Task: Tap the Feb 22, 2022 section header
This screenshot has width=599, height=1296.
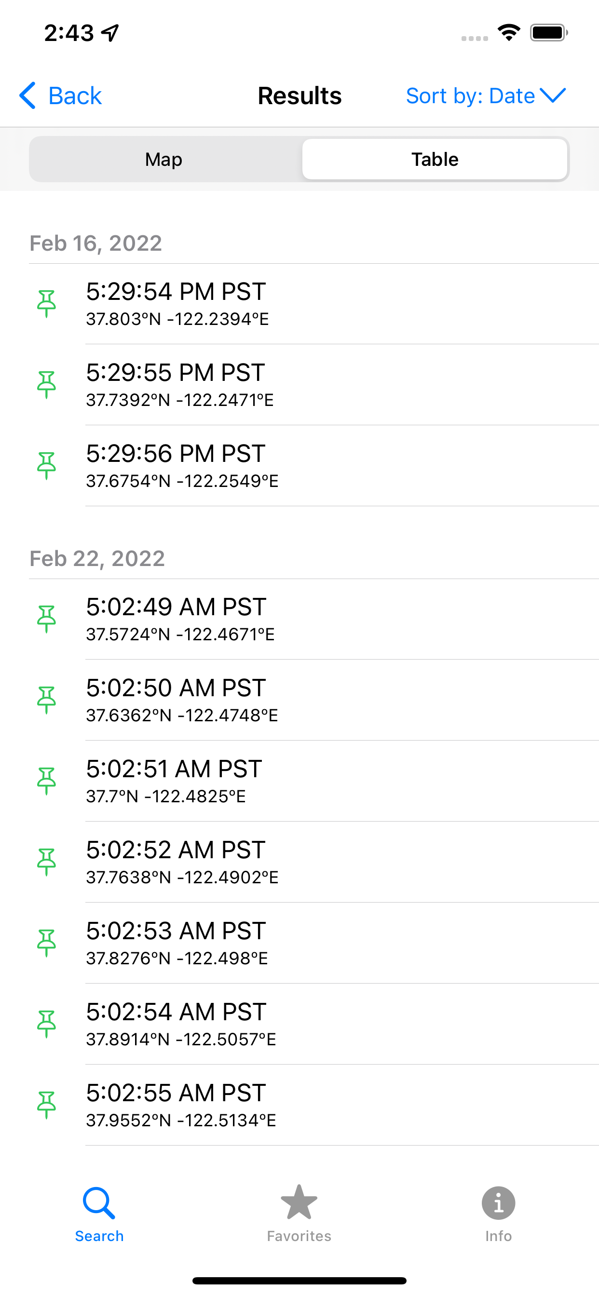Action: [x=97, y=558]
